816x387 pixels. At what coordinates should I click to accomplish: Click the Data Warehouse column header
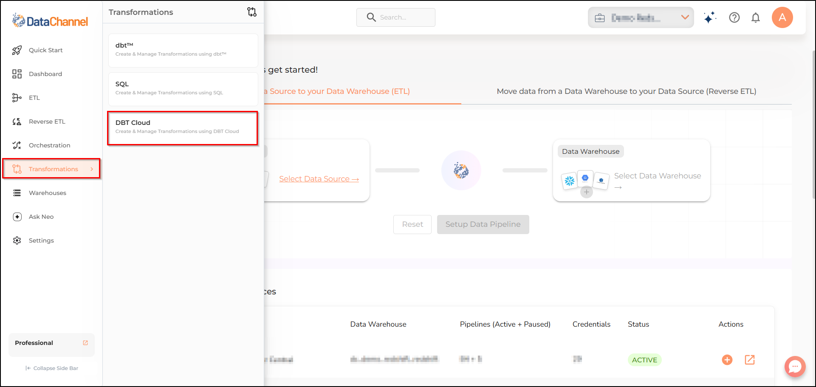coord(378,324)
